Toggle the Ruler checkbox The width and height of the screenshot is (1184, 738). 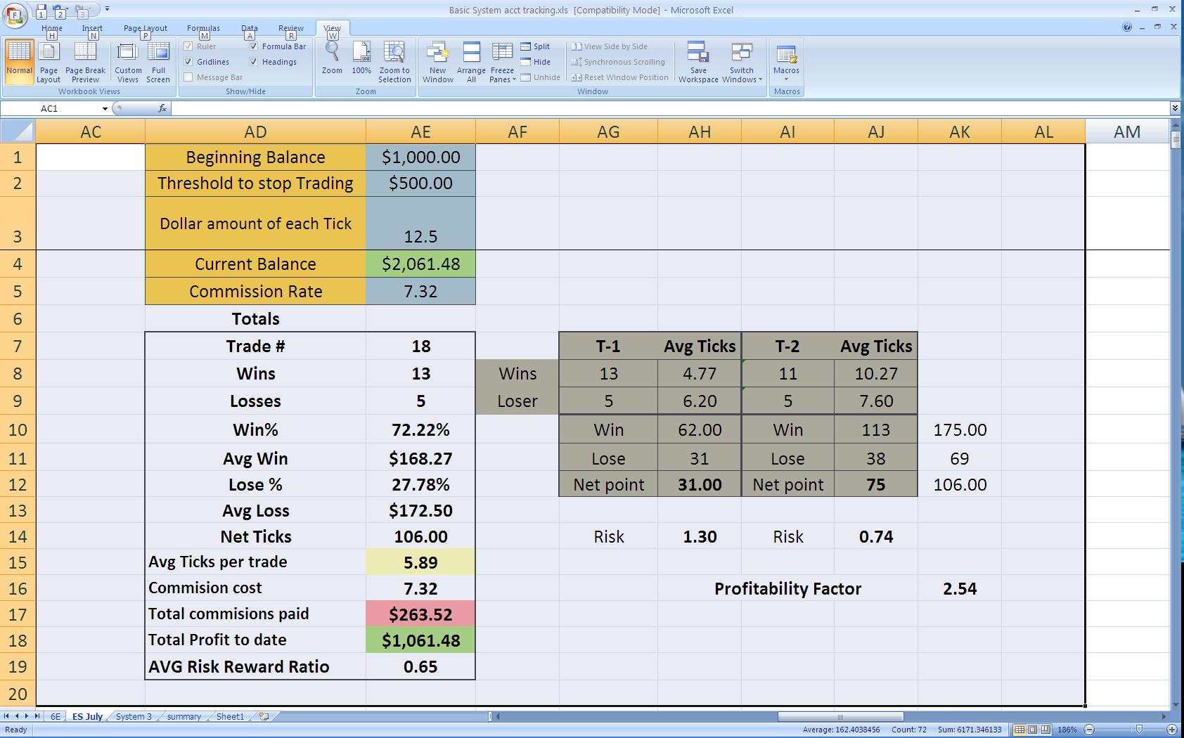188,46
